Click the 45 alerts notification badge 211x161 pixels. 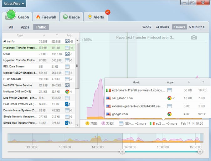108,12
